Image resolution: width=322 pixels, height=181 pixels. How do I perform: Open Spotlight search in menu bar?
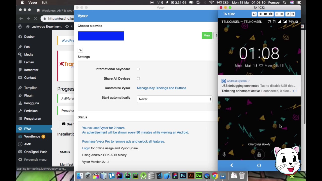coord(285,3)
